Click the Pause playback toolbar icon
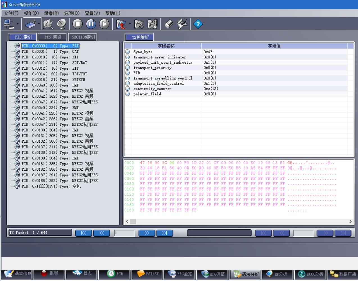 pyautogui.click(x=91, y=24)
